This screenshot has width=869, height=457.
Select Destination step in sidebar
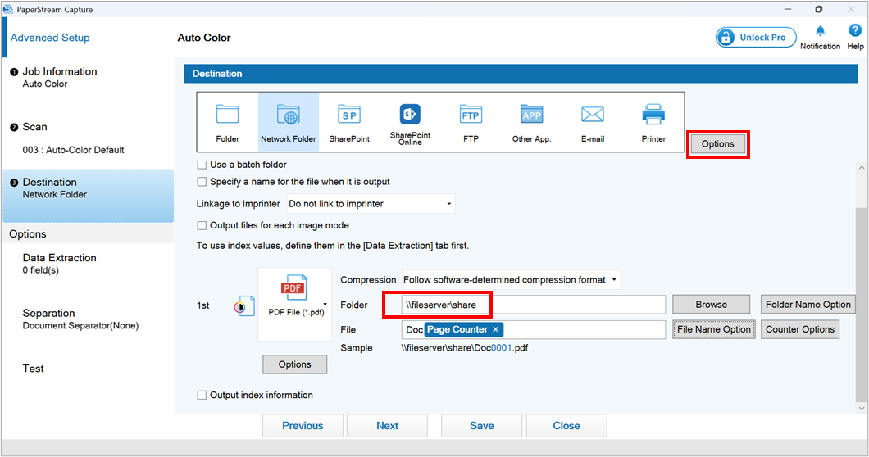pyautogui.click(x=88, y=196)
